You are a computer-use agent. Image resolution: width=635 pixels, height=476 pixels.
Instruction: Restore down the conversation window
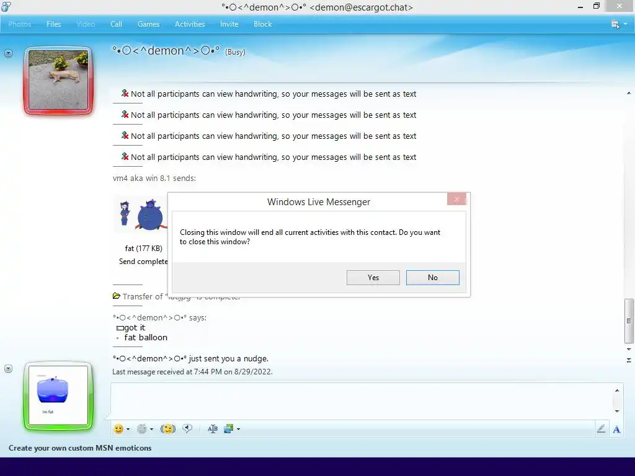pyautogui.click(x=597, y=6)
